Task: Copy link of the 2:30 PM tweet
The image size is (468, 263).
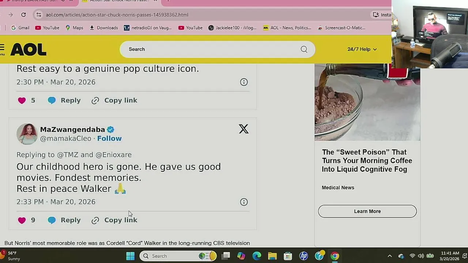Action: (x=114, y=100)
